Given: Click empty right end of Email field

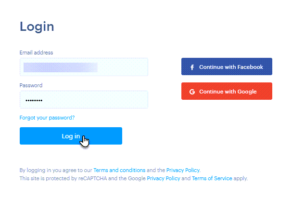Looking at the screenshot, I should (130, 67).
